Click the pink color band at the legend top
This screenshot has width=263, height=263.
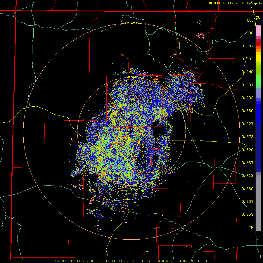pyautogui.click(x=258, y=31)
